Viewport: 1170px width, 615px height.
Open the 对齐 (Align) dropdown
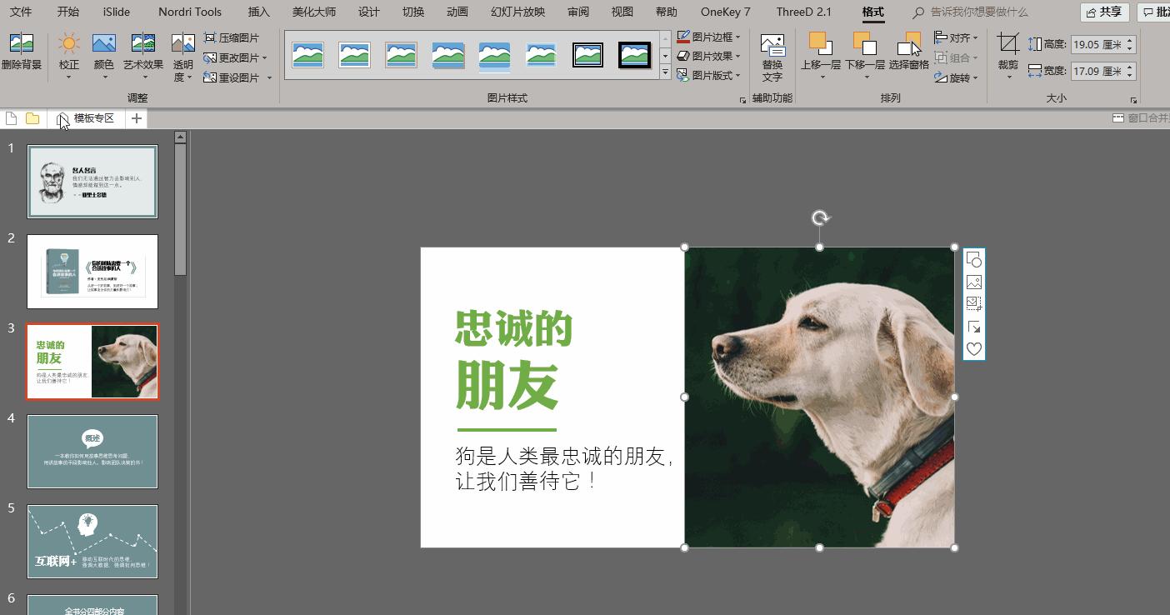pyautogui.click(x=957, y=37)
